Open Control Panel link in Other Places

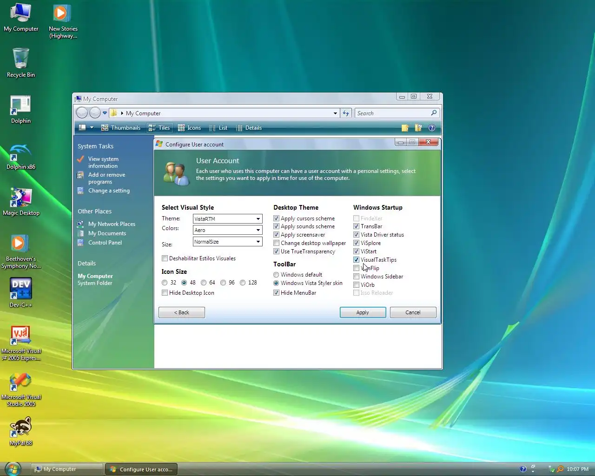tap(105, 243)
